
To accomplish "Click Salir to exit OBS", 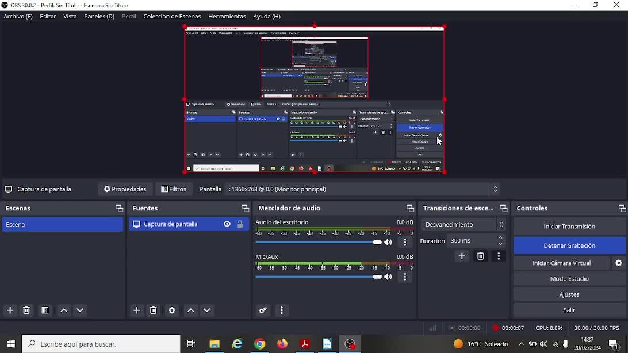I will coord(569,310).
